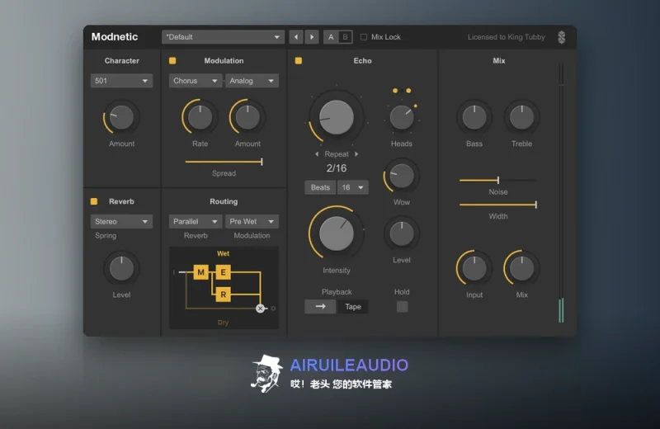Open the Pre Wet modulation routing dropdown
This screenshot has width=660, height=429.
252,221
